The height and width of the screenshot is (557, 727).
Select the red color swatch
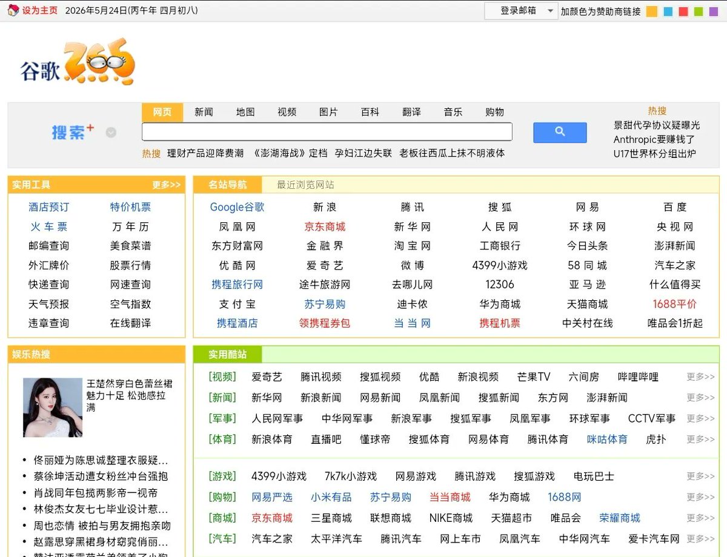tap(683, 11)
